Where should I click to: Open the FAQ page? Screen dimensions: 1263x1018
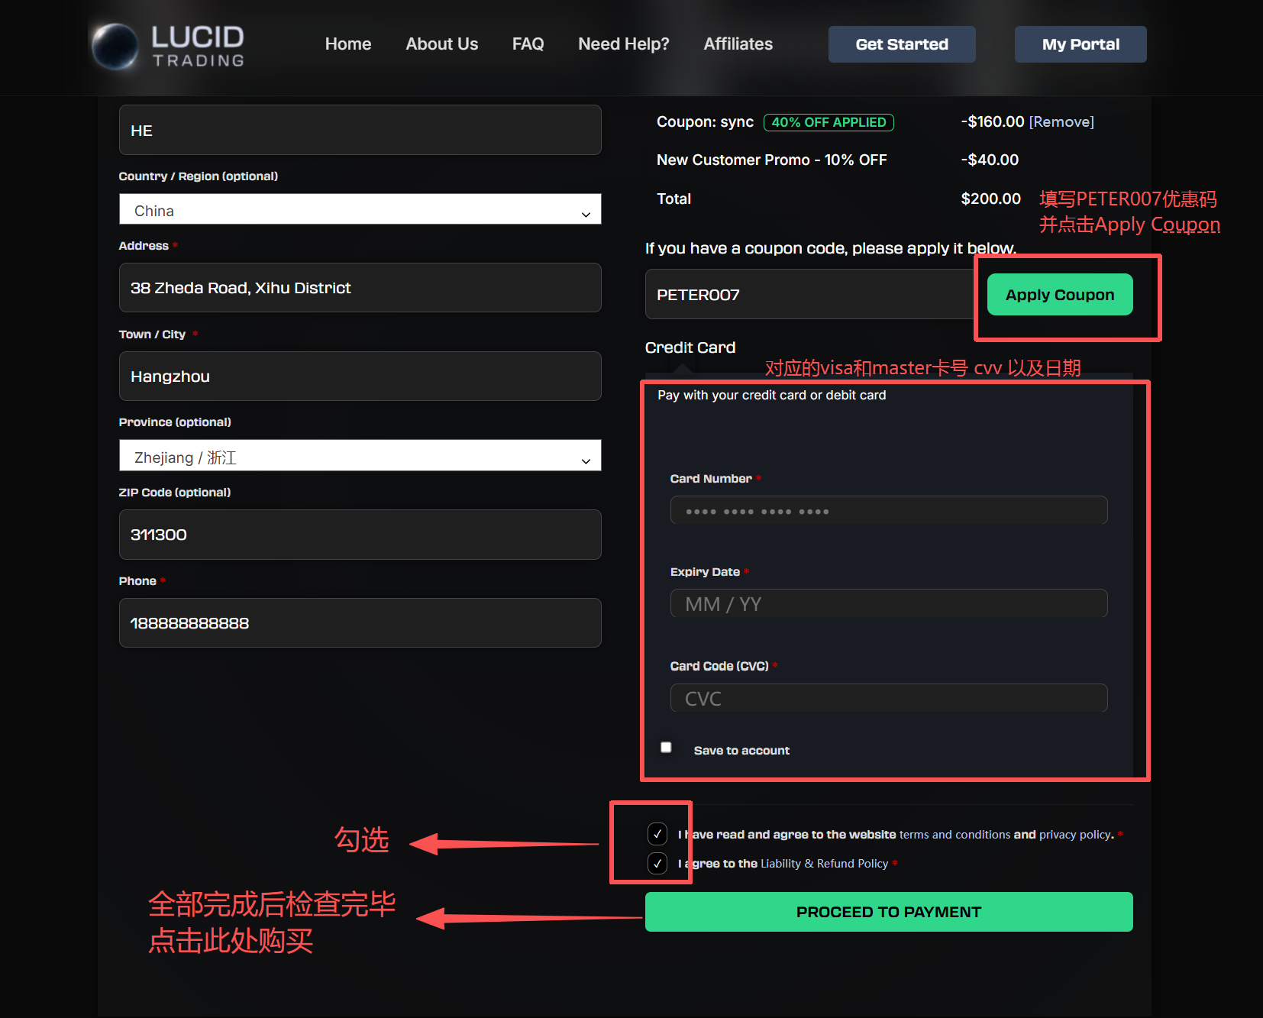pos(528,44)
